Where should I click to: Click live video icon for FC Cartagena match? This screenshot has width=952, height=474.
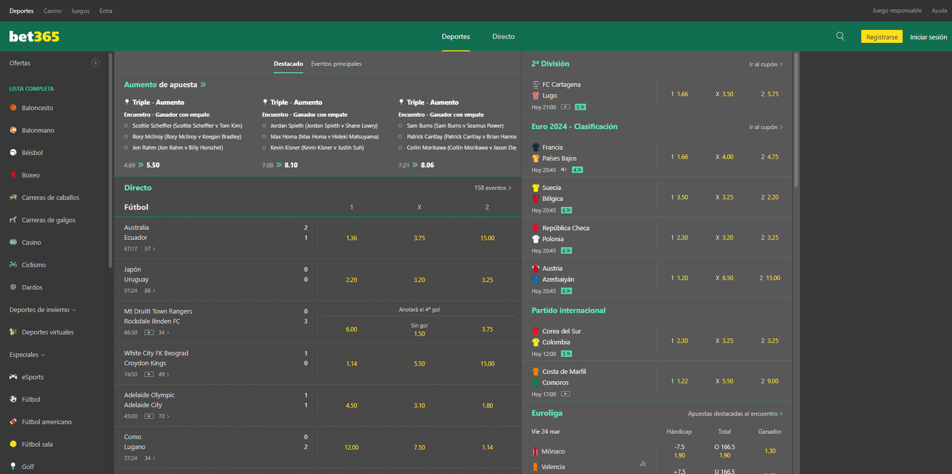pyautogui.click(x=566, y=107)
